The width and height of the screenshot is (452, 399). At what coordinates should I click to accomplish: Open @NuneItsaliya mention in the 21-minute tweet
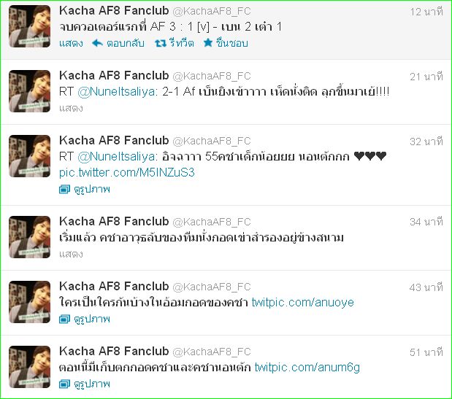coord(116,92)
